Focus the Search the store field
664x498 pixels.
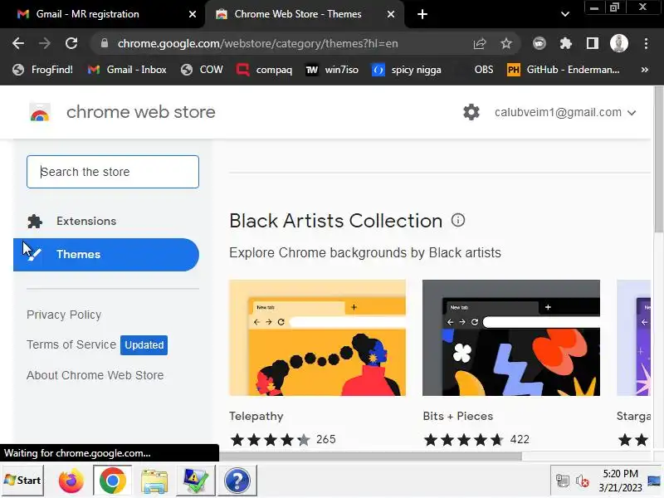[113, 172]
